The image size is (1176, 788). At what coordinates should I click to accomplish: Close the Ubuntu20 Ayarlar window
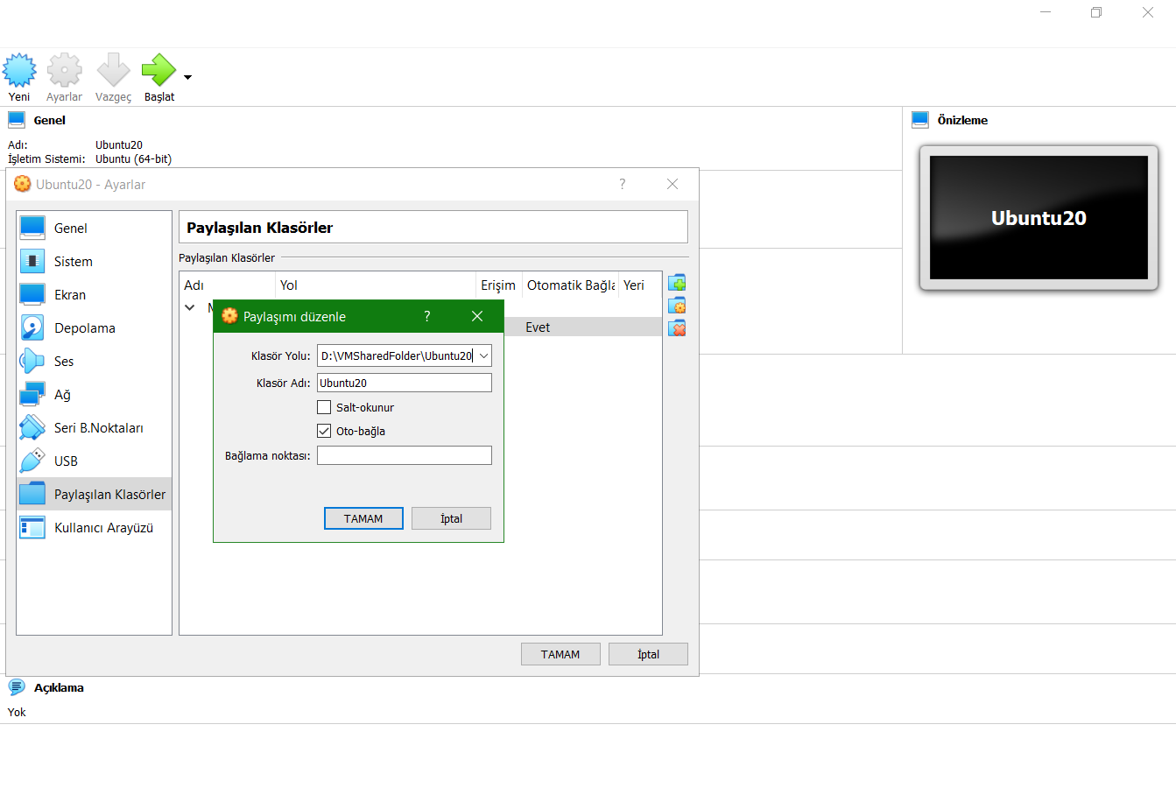[x=673, y=184]
